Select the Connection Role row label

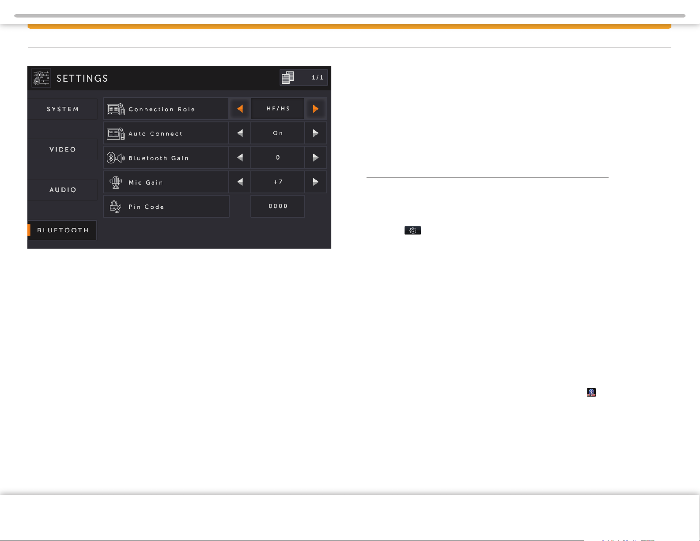tap(162, 110)
